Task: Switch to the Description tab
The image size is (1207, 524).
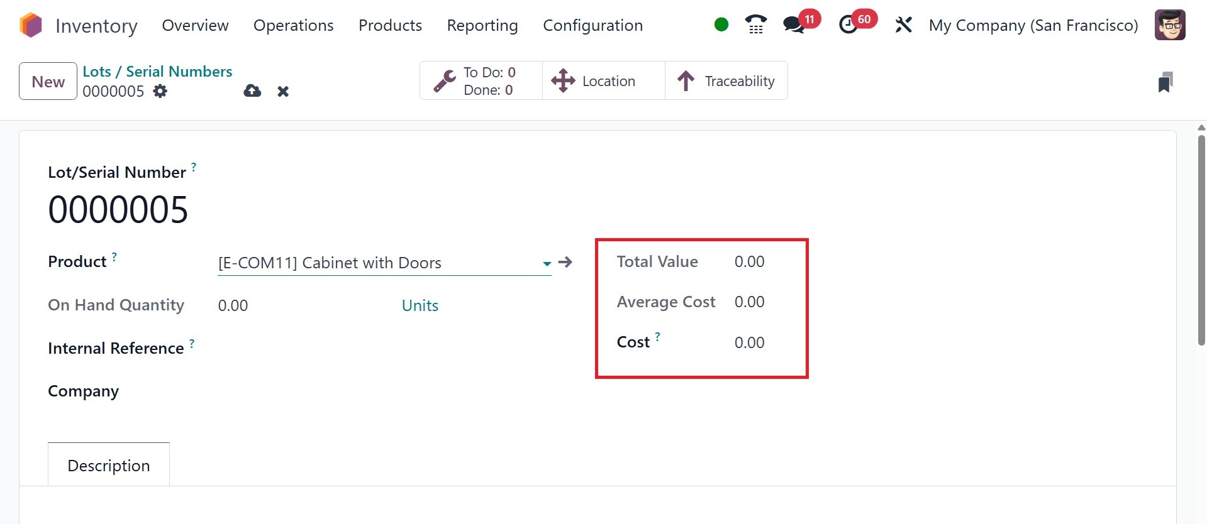Action: click(x=109, y=465)
